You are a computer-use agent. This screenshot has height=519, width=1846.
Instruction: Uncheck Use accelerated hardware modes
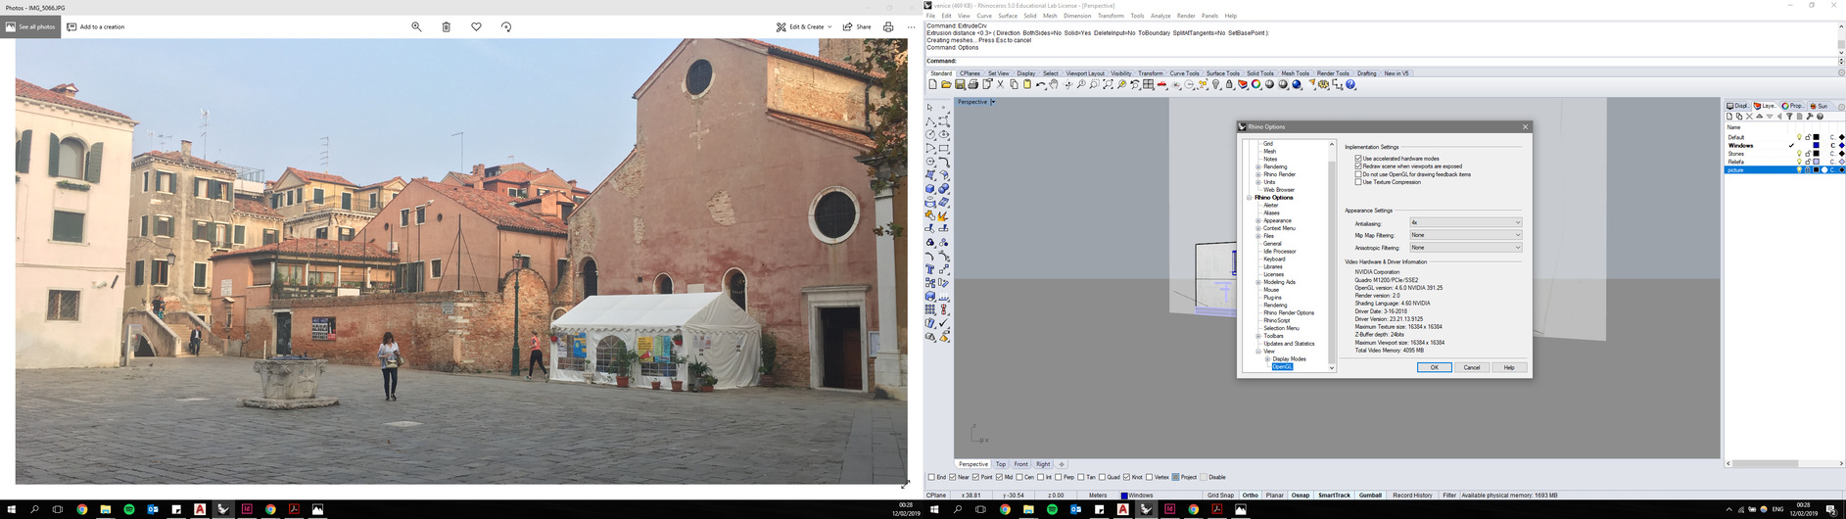(x=1358, y=159)
